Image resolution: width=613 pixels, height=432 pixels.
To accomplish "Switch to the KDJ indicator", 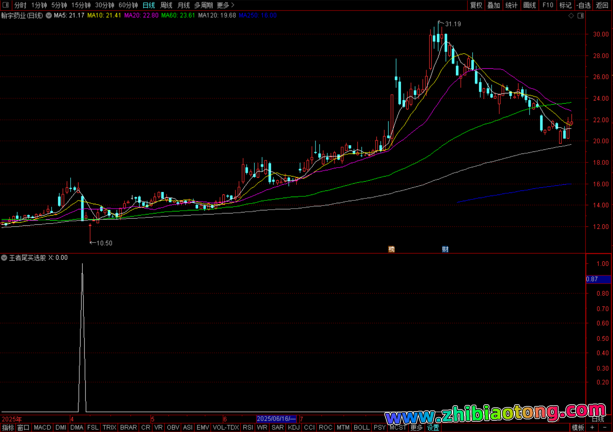I will (x=294, y=428).
